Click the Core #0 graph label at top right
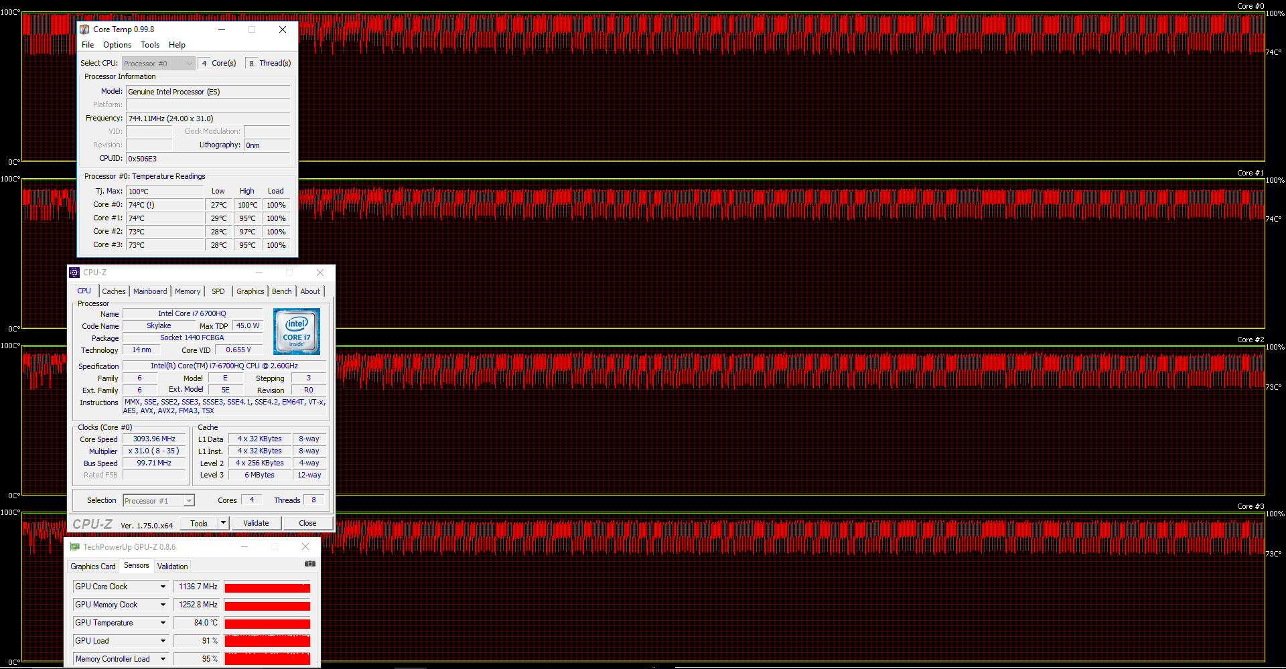The height and width of the screenshot is (669, 1286). coord(1251,6)
